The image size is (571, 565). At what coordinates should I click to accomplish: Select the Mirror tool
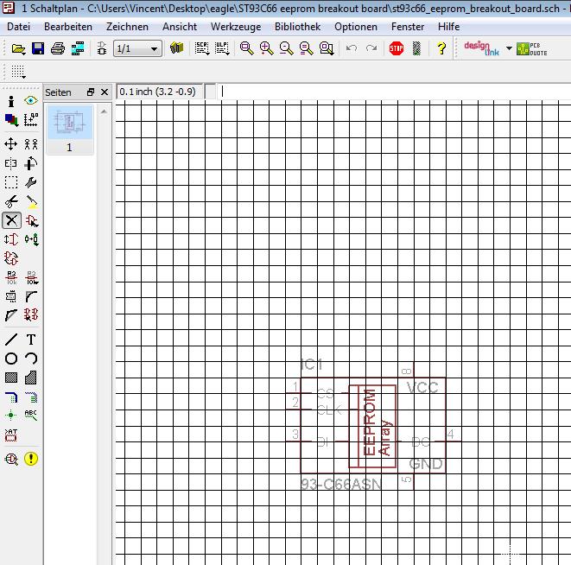coord(11,163)
